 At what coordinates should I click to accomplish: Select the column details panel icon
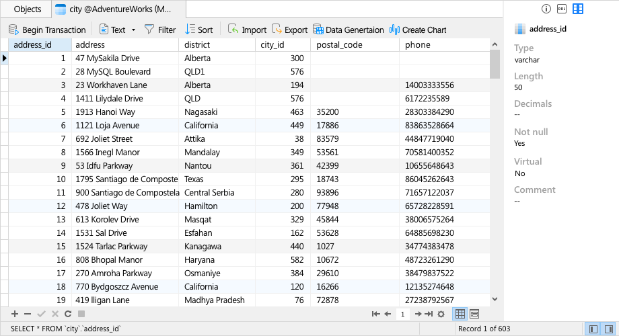(x=578, y=9)
